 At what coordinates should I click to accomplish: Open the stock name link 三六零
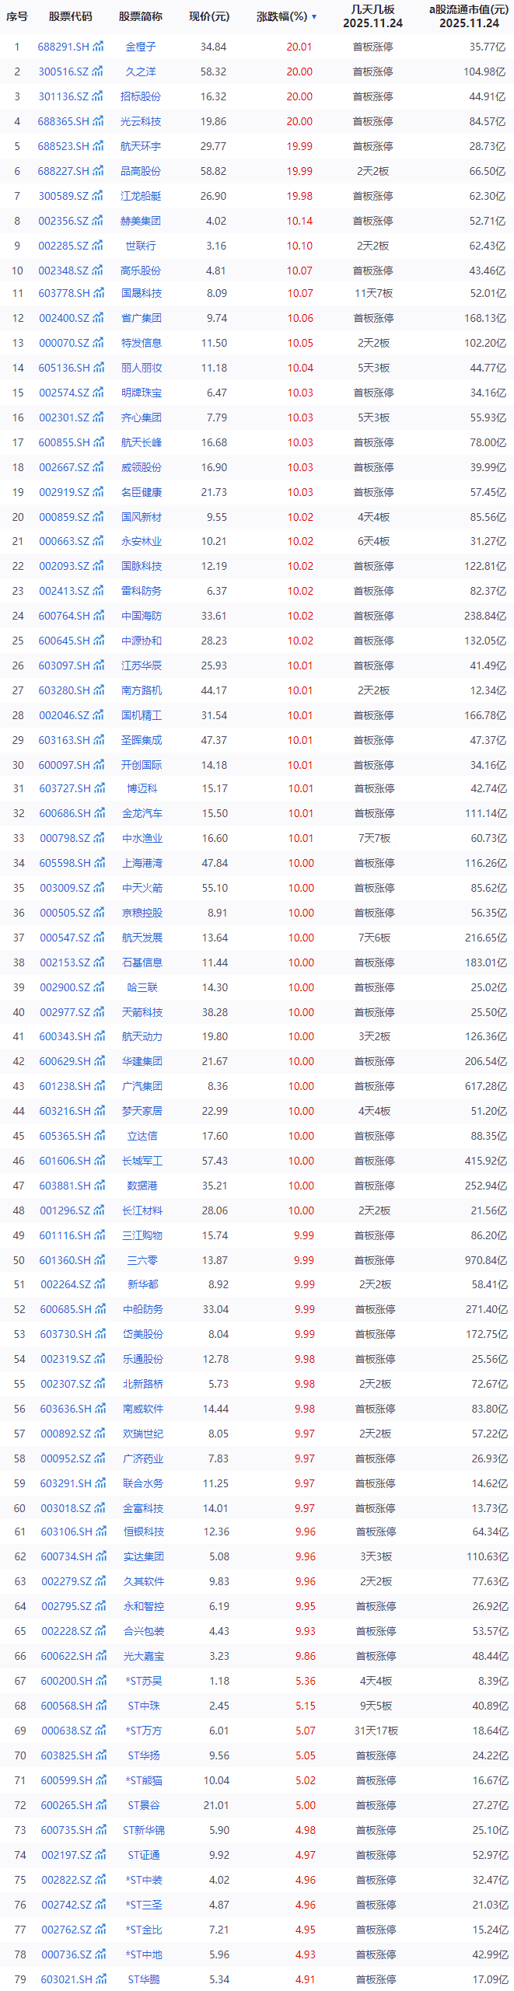[142, 1260]
